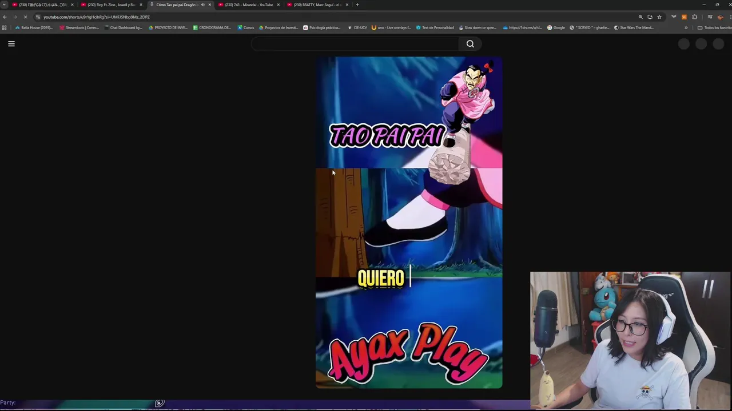Open CRONOGRAMA DE... bookmark
The height and width of the screenshot is (411, 732).
pos(212,27)
